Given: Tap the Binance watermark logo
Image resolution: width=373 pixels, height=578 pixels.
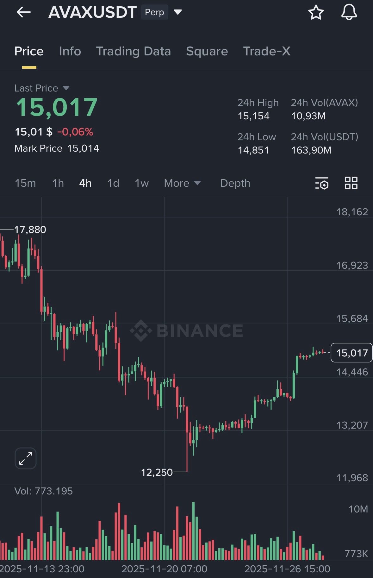Looking at the screenshot, I should [187, 330].
